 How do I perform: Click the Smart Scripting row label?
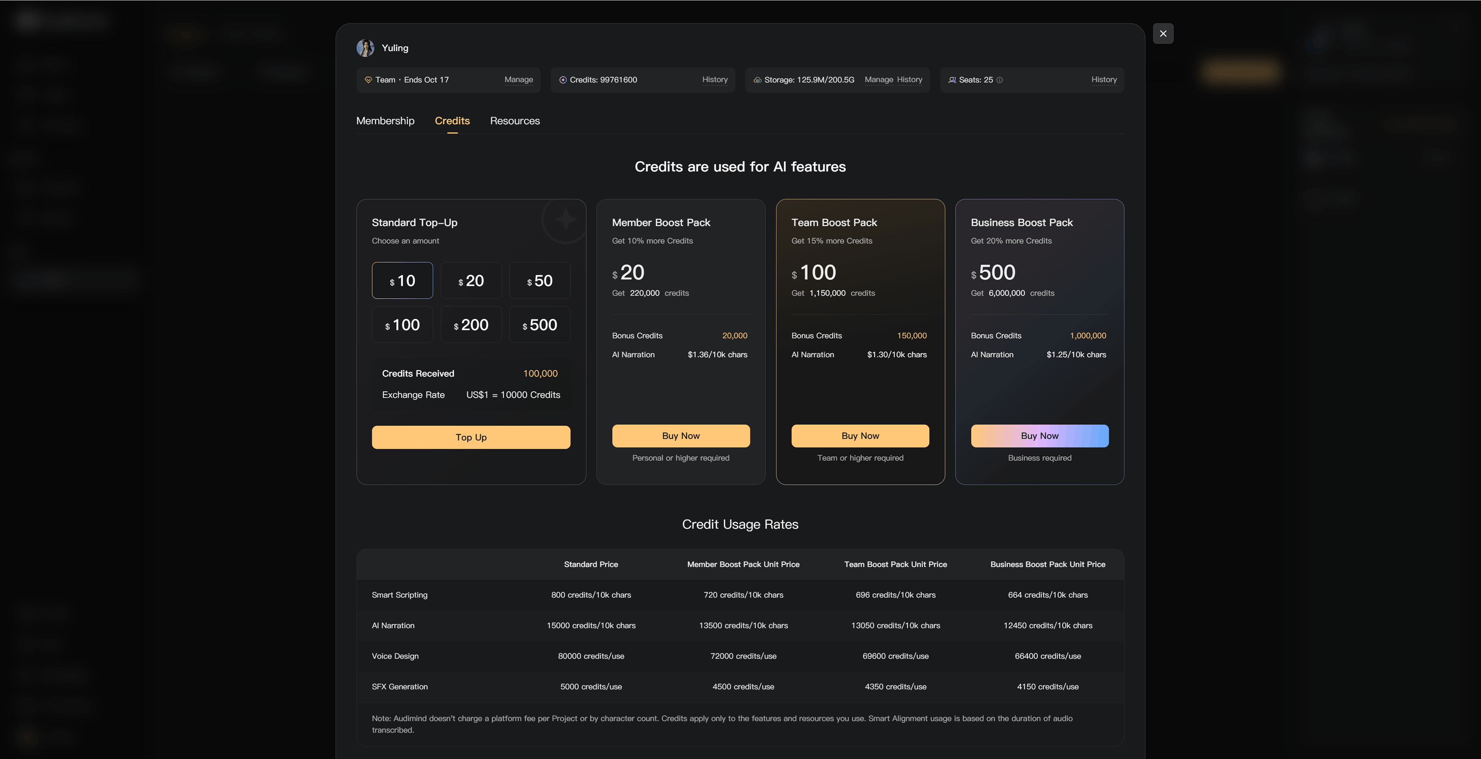point(400,595)
